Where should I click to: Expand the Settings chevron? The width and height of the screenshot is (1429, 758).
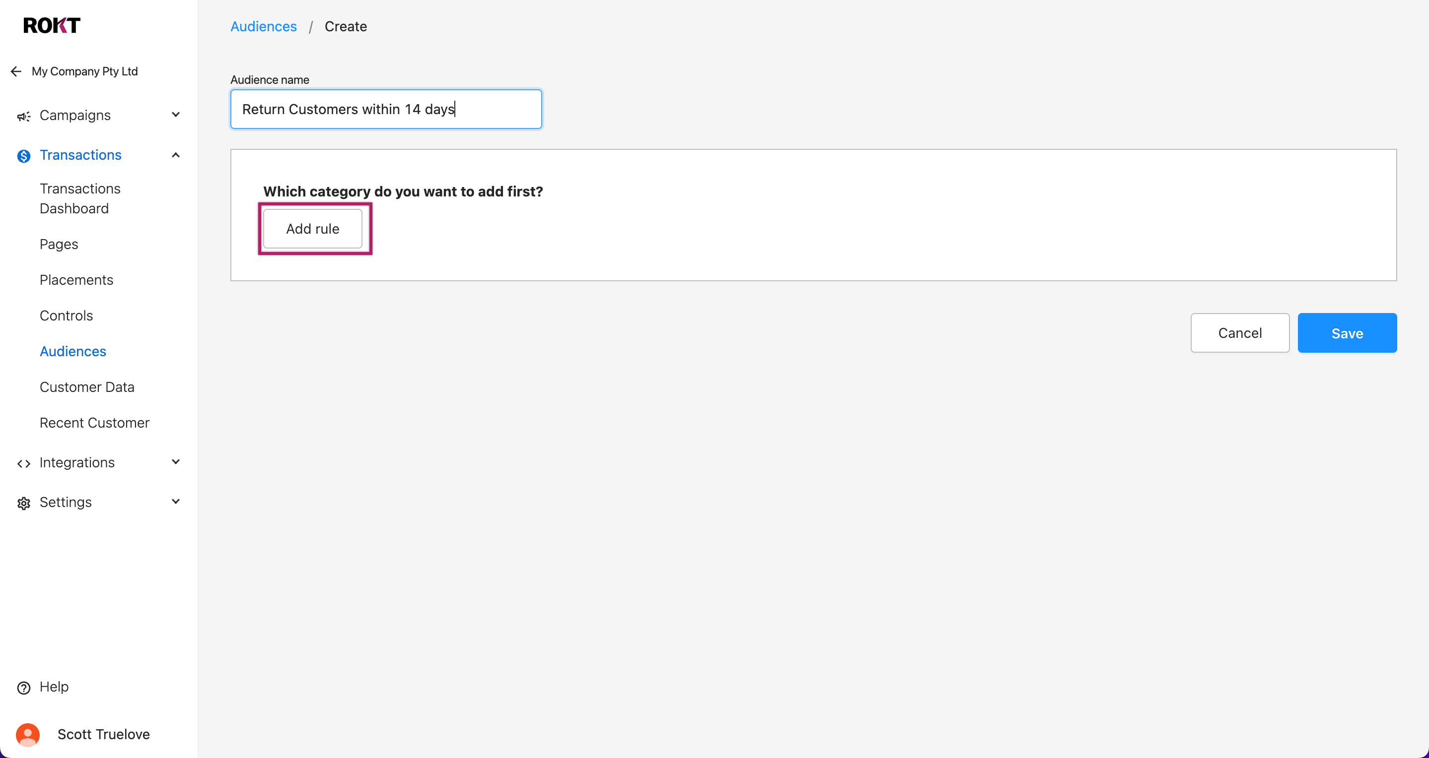(176, 502)
